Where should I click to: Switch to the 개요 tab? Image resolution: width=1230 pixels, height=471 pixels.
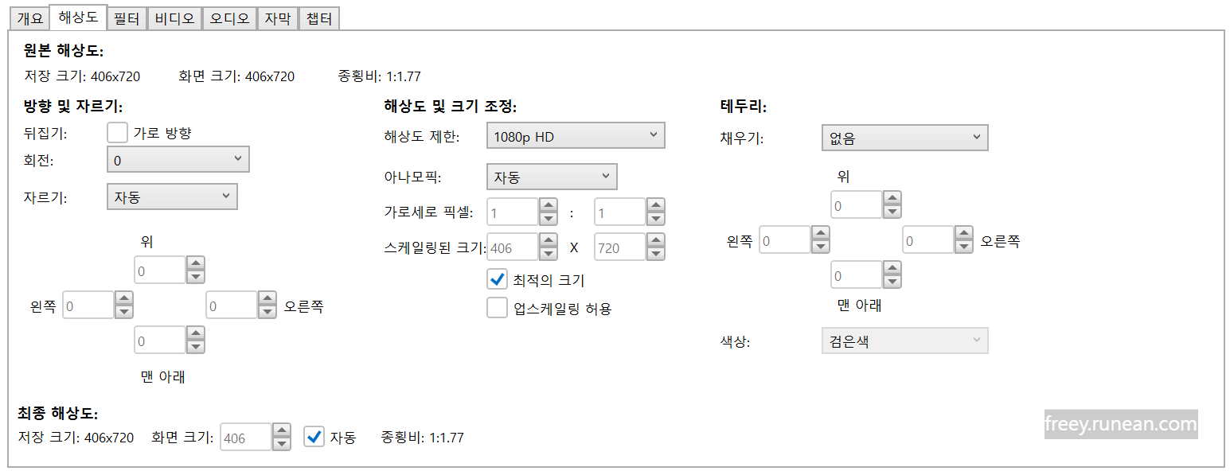pos(29,18)
